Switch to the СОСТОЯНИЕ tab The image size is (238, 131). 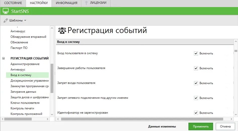pos(13,3)
